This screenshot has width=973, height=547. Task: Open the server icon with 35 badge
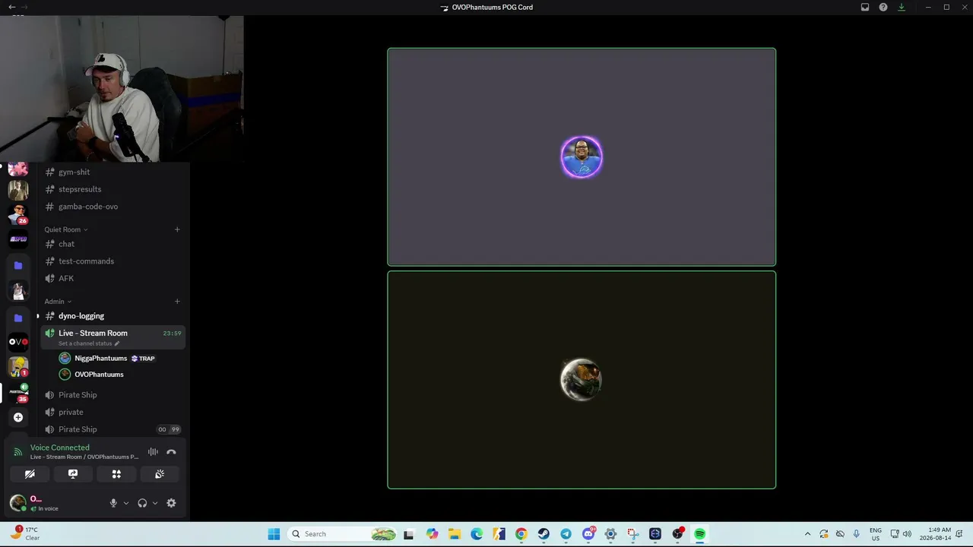click(18, 392)
